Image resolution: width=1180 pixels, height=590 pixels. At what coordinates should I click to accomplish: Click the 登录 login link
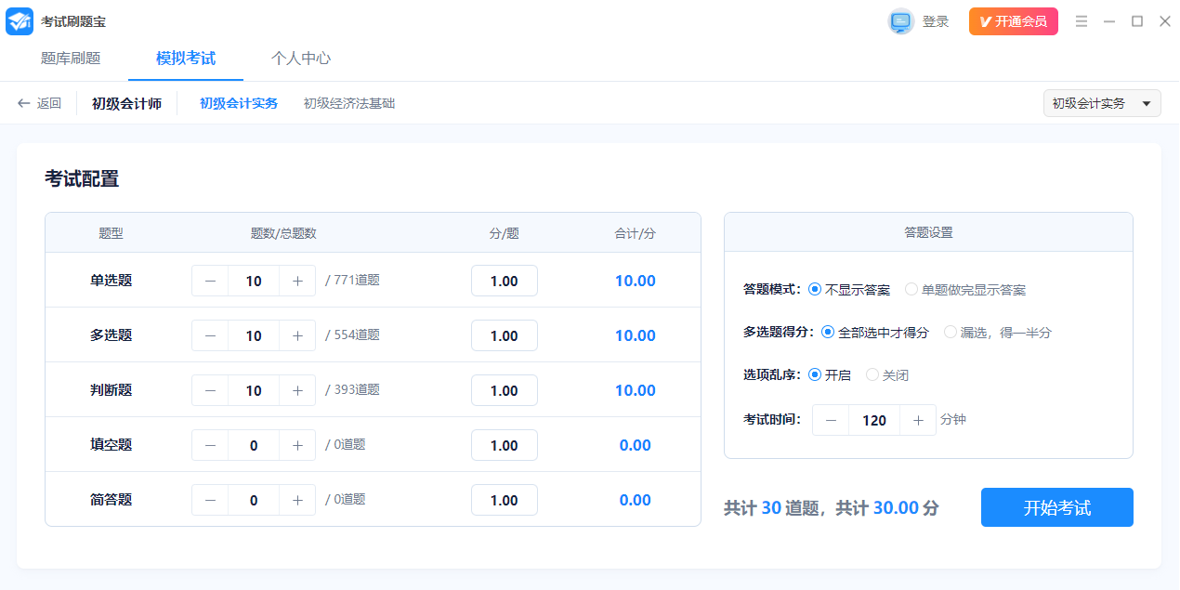(x=936, y=21)
